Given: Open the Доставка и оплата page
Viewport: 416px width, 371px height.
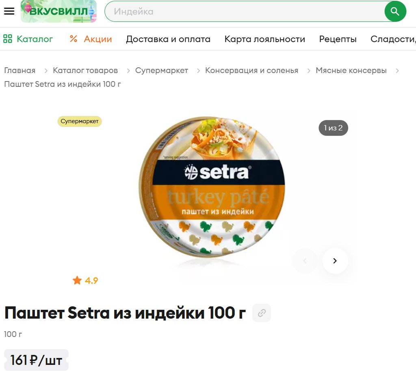Looking at the screenshot, I should [x=168, y=39].
